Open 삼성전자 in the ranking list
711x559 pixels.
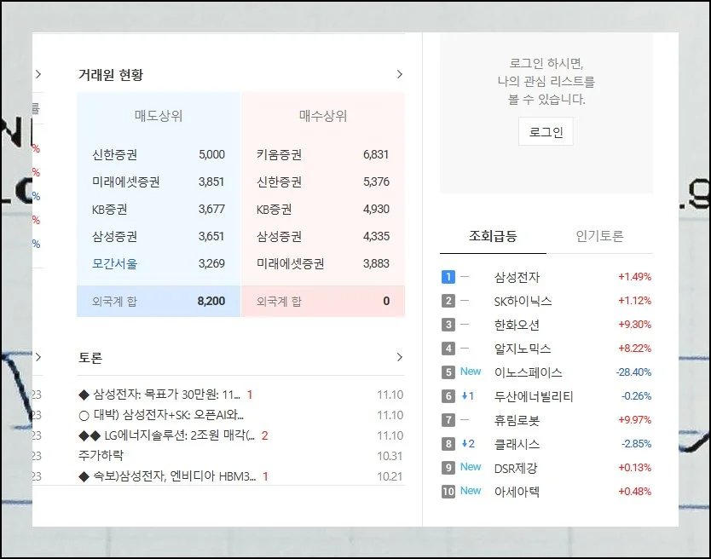517,277
